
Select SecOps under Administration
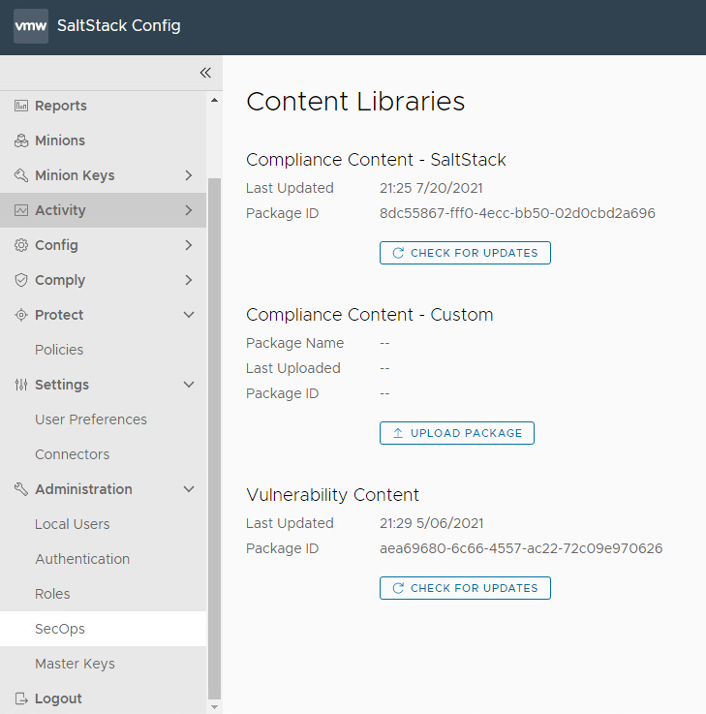[x=104, y=629]
